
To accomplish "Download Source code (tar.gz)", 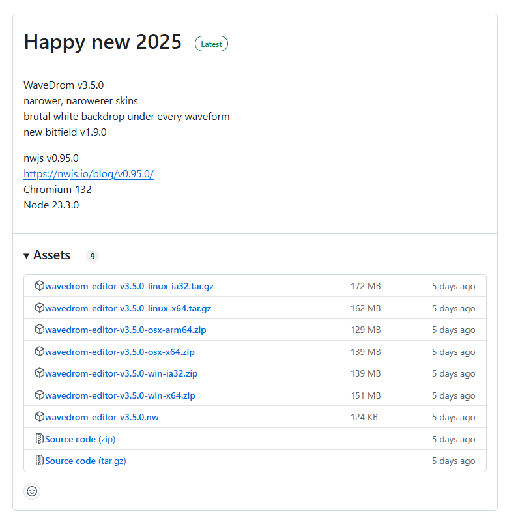I will coord(85,461).
